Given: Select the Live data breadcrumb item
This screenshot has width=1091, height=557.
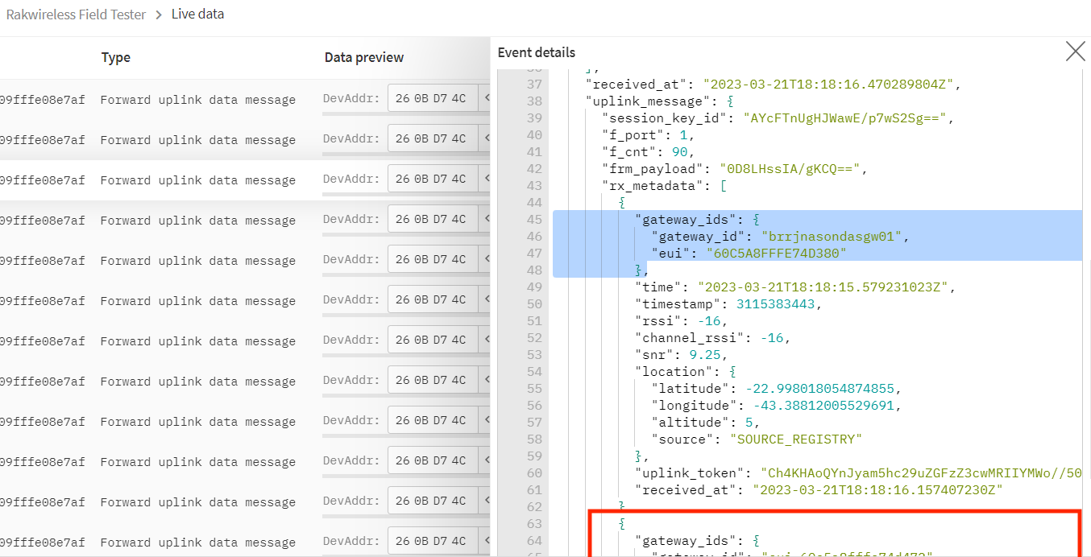Looking at the screenshot, I should pos(197,14).
